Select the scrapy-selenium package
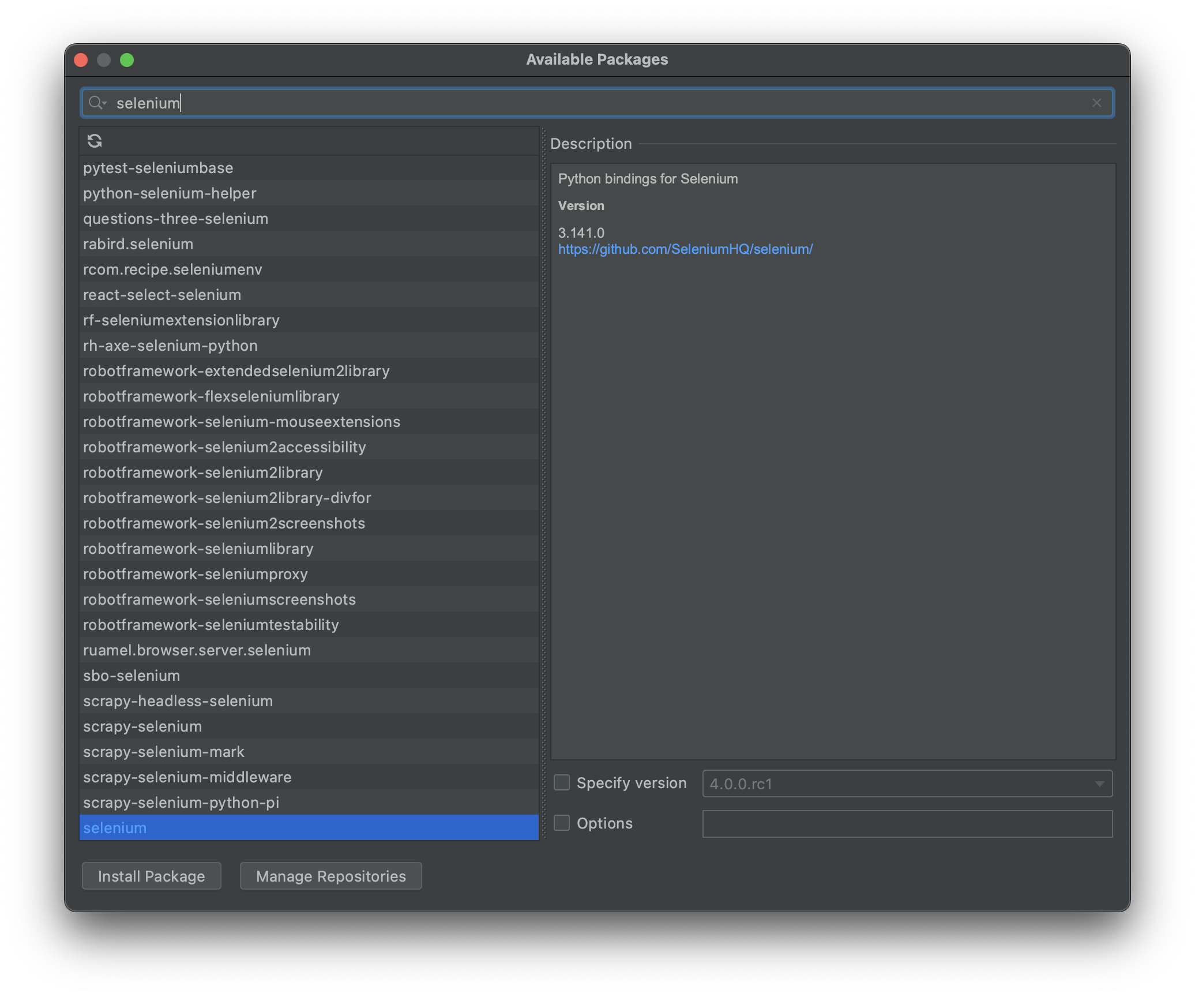This screenshot has width=1195, height=997. pyautogui.click(x=142, y=726)
